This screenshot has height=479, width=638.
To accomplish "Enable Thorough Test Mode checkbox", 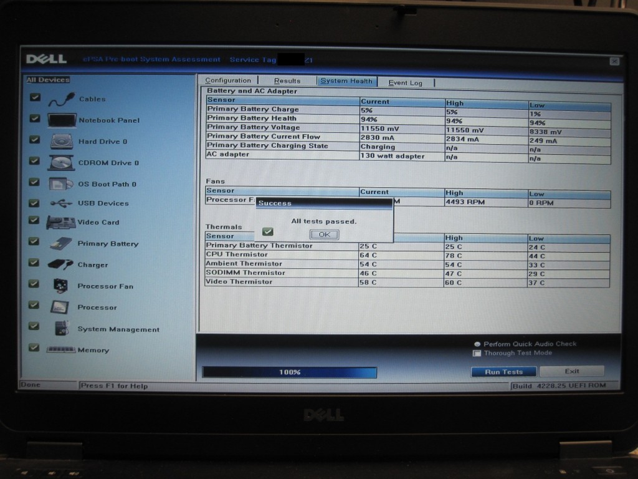I will pyautogui.click(x=477, y=353).
